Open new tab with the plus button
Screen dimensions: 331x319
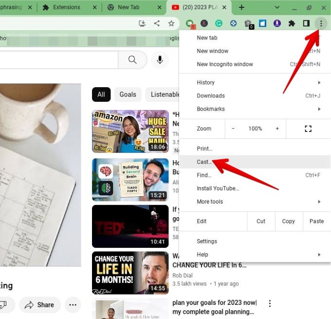241,7
